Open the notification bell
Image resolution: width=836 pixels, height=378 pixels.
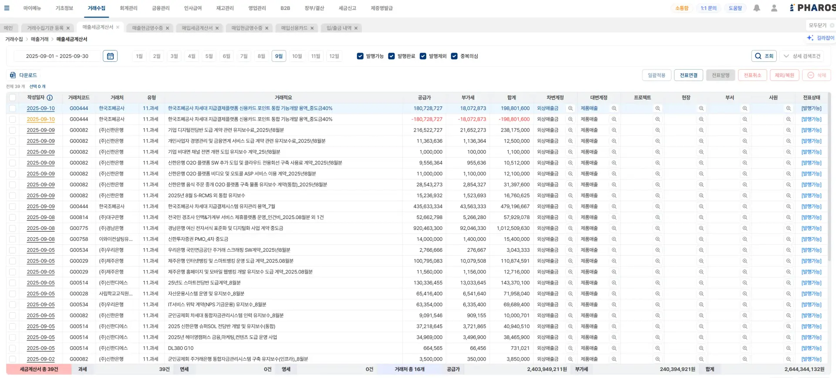757,8
